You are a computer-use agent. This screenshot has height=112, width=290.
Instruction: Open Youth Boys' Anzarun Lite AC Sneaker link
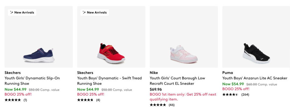[255, 78]
